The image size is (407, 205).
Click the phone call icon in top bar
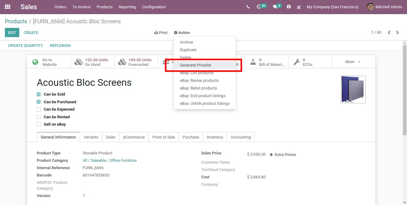(x=248, y=7)
